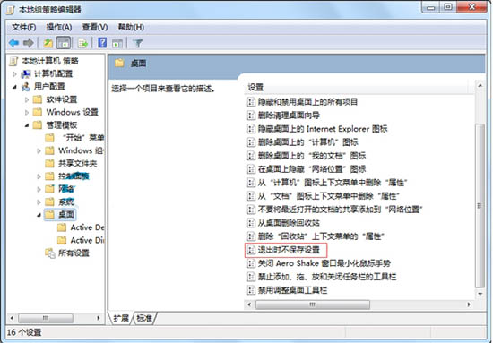The height and width of the screenshot is (343, 493).
Task: Select 删除桌面上的"计算机"图标 setting
Action: (308, 142)
